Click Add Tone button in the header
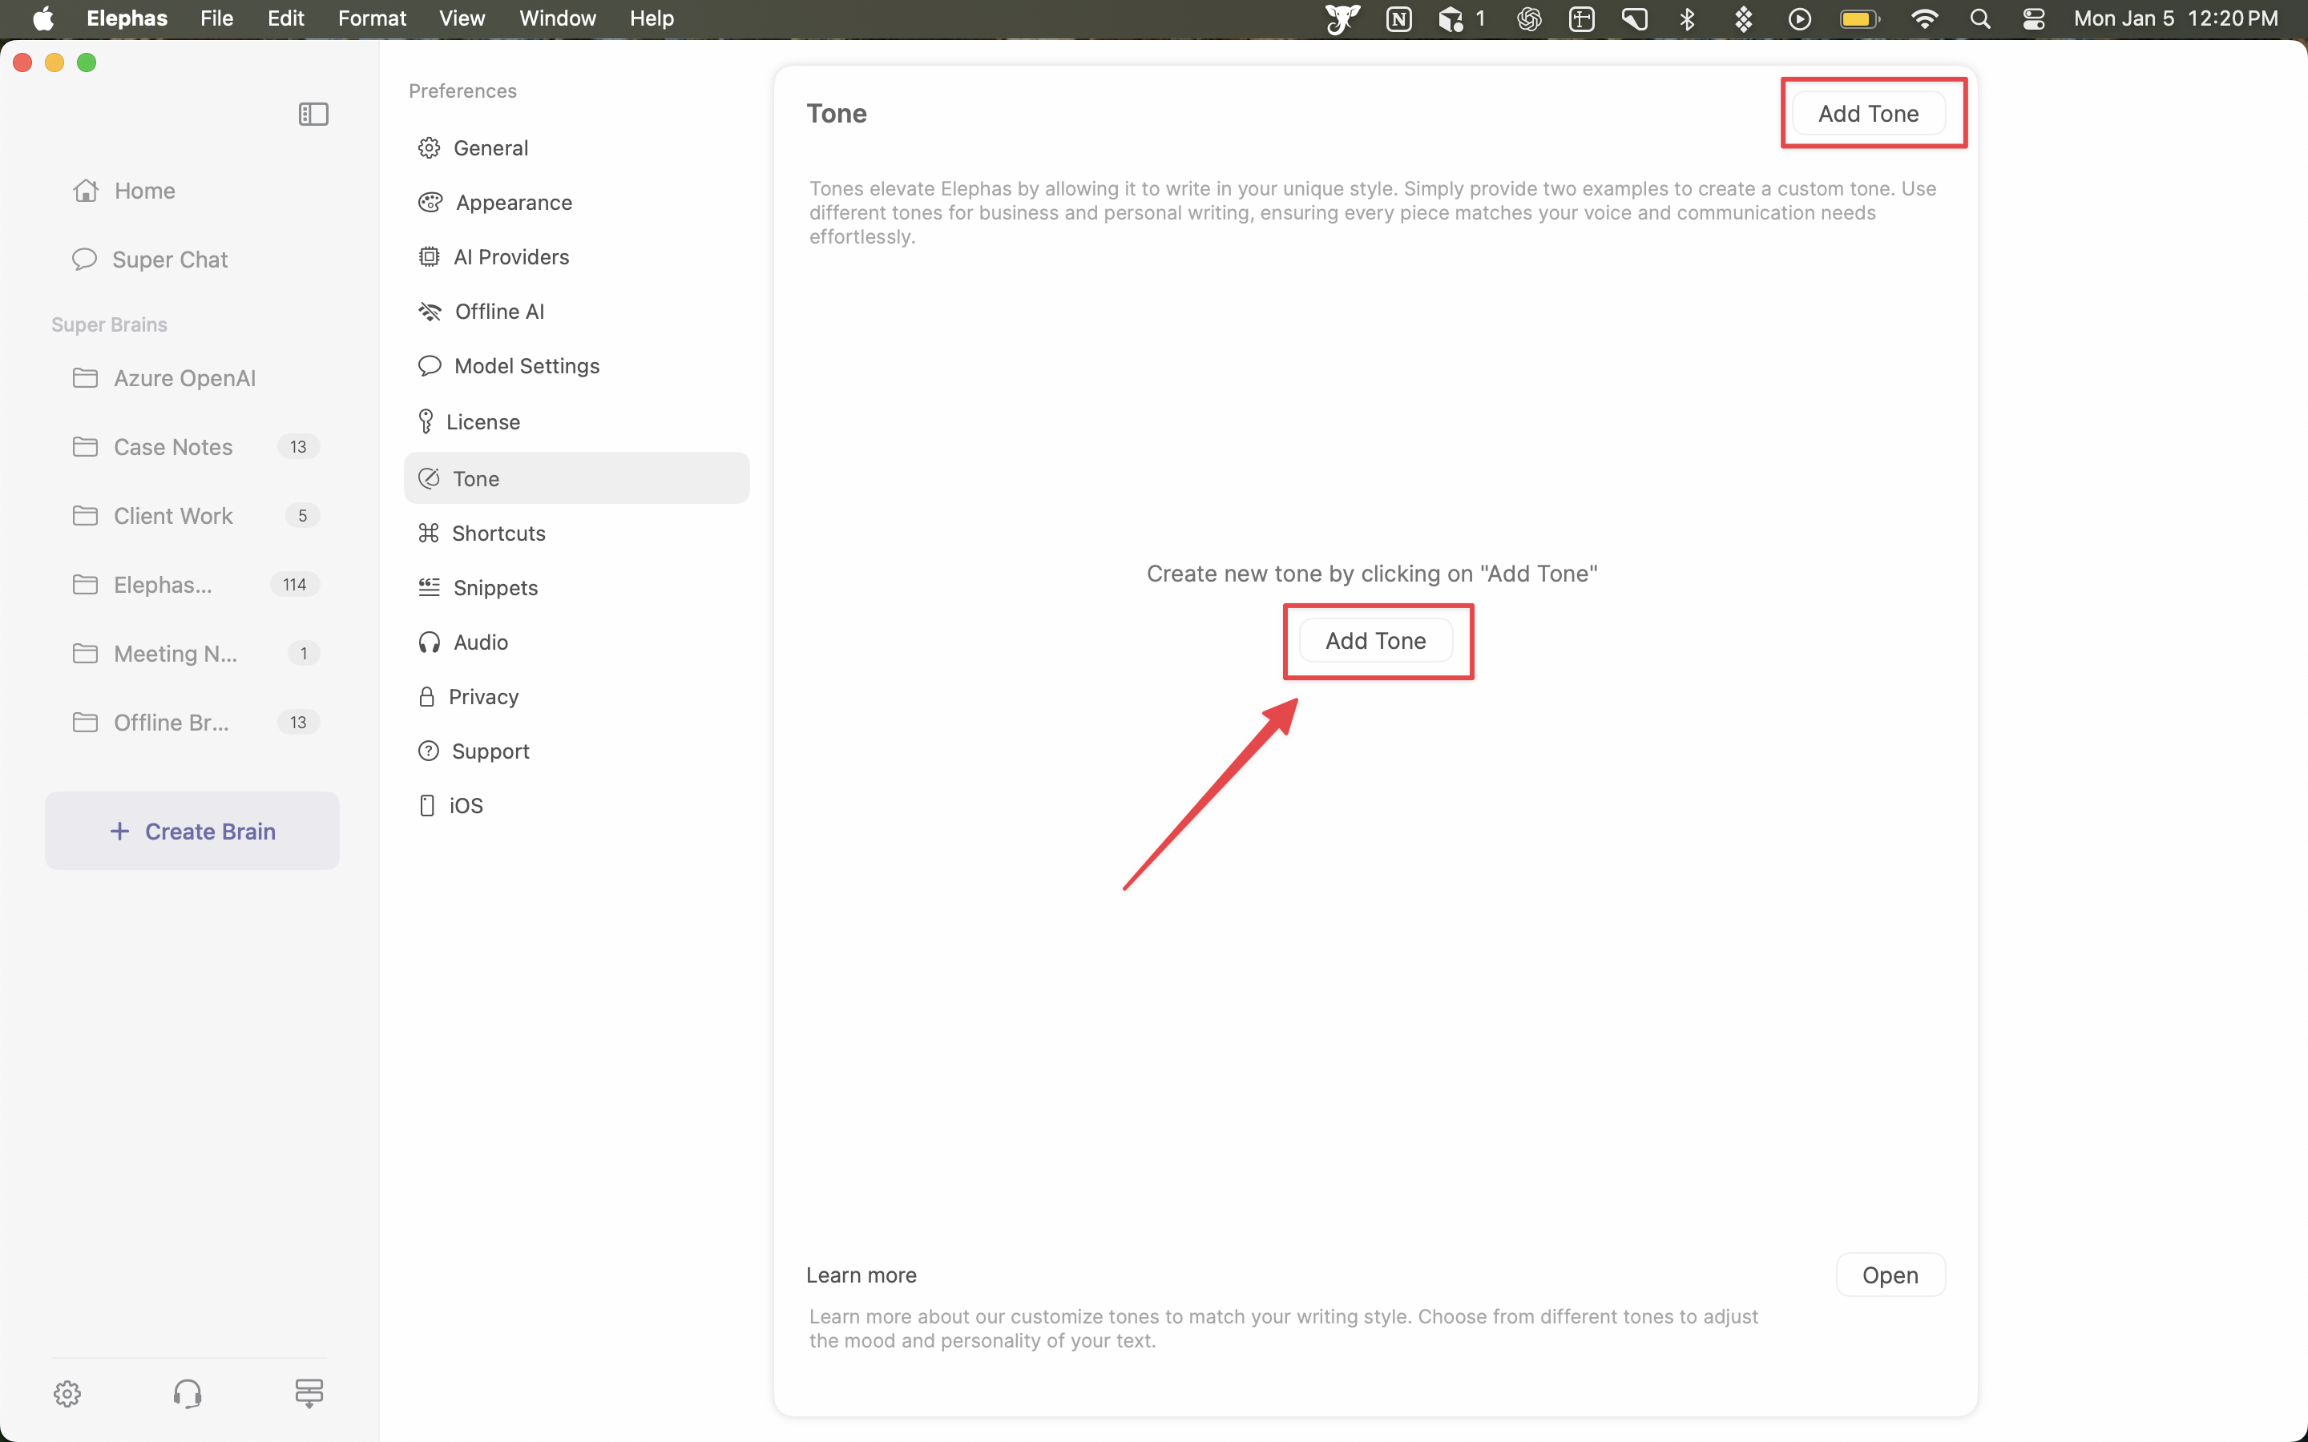The width and height of the screenshot is (2308, 1442). coord(1867,114)
